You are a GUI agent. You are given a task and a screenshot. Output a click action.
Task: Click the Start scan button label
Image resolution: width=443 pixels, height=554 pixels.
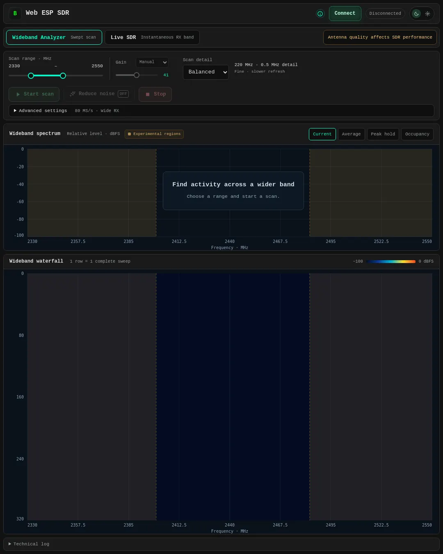pyautogui.click(x=39, y=94)
